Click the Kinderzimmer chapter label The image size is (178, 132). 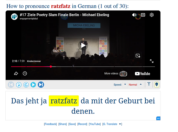(x=34, y=61)
